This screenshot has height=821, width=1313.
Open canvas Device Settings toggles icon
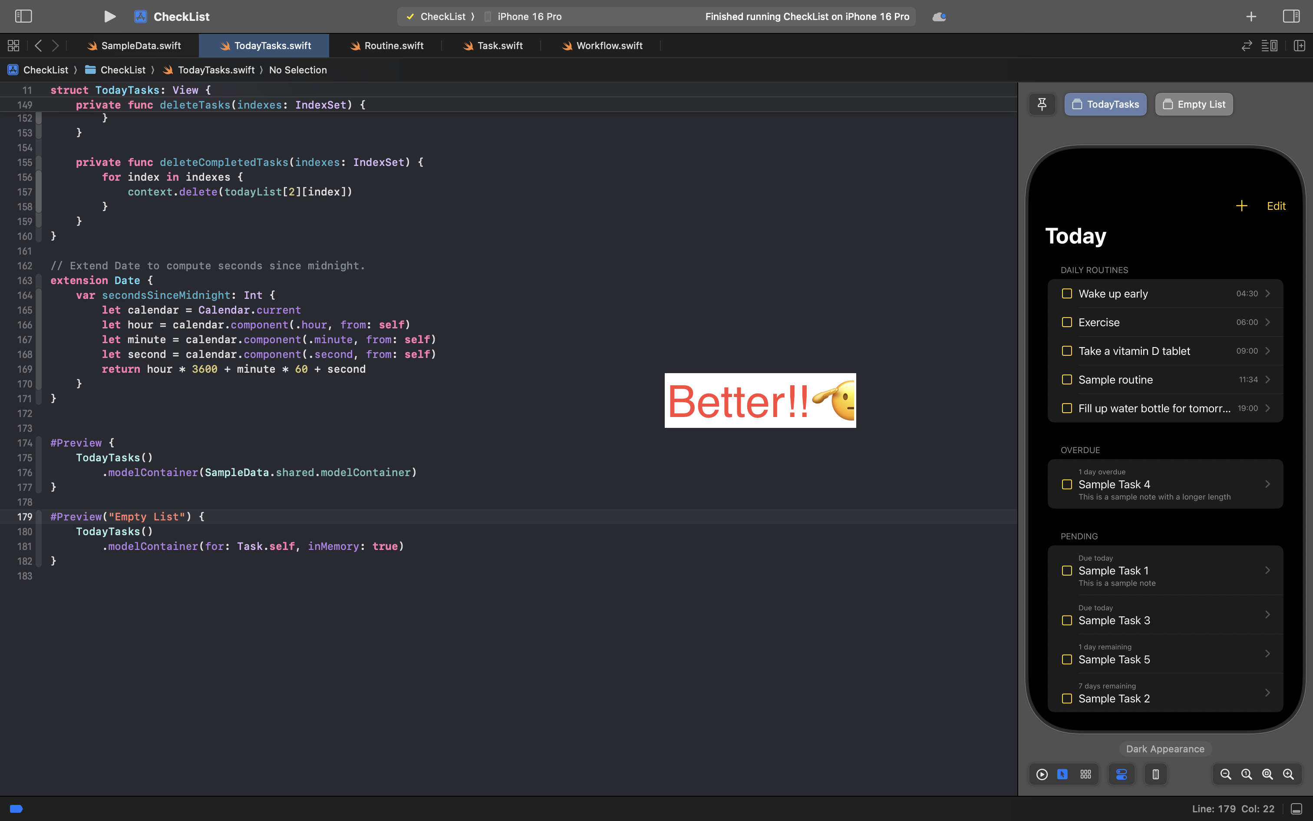pyautogui.click(x=1122, y=774)
